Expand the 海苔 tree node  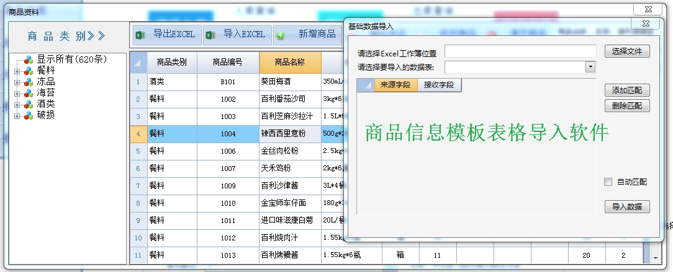click(17, 94)
